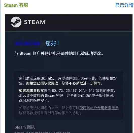Click the greyed 以获得救援或自行锁定 line
Viewport: 134px width, 133px height.
pyautogui.click(x=50, y=113)
